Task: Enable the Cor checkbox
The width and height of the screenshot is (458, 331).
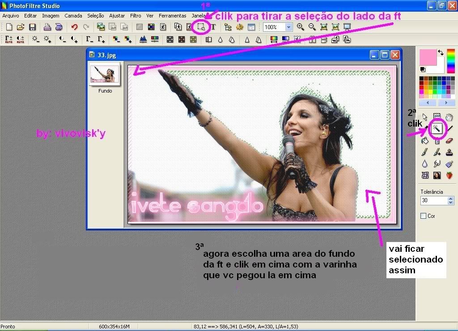Action: 424,216
